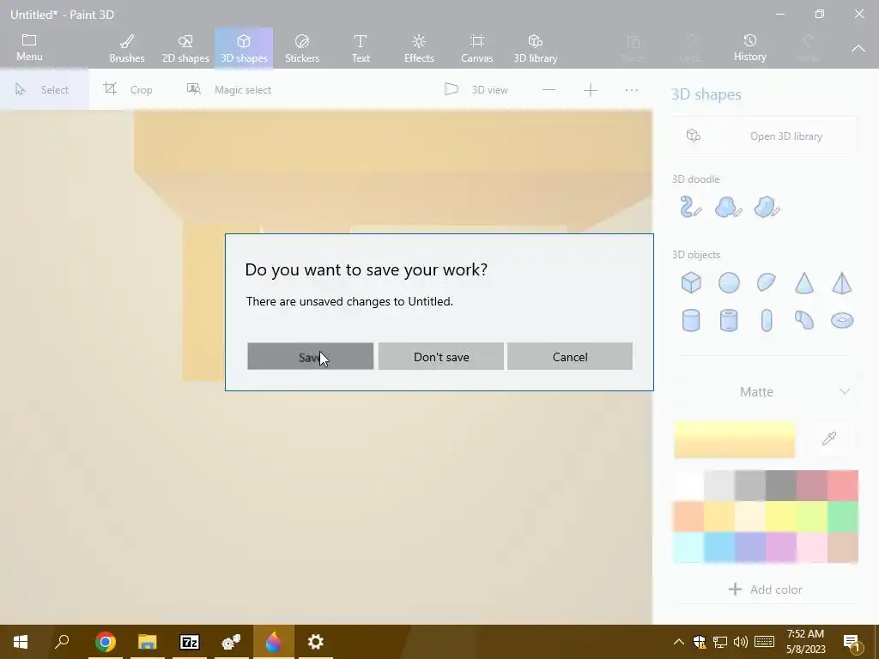Insert a 3D doughnut object
879x659 pixels.
coord(841,320)
